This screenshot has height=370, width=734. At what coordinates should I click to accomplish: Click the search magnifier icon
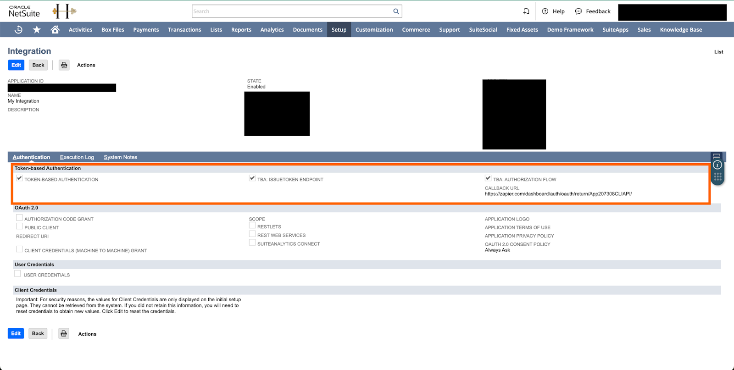click(x=396, y=11)
